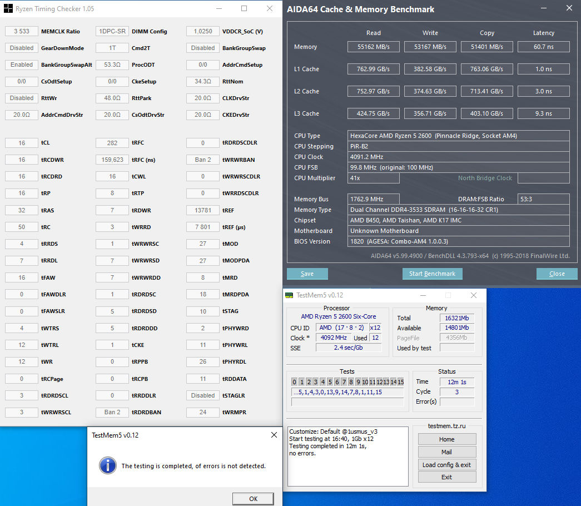
Task: Click the CPU Type field in AIDA64
Action: point(458,136)
